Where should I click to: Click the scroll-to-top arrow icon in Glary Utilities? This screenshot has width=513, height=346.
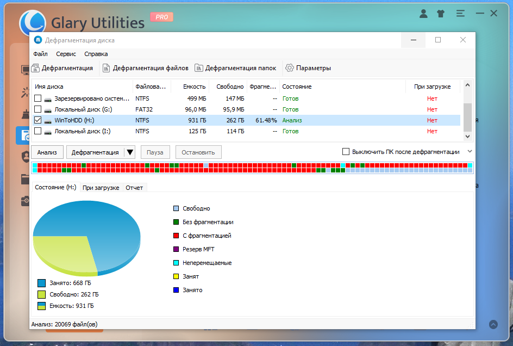point(493,324)
